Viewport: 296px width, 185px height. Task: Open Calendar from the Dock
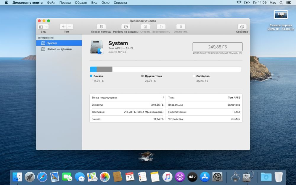pos(130,177)
